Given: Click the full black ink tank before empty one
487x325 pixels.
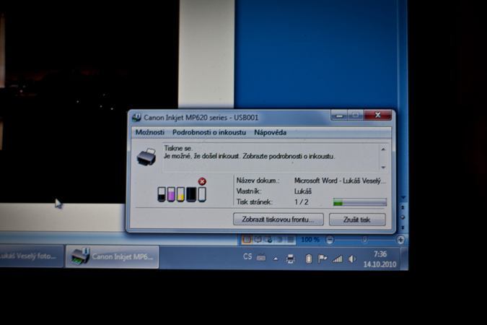Looking at the screenshot, I should pos(191,194).
